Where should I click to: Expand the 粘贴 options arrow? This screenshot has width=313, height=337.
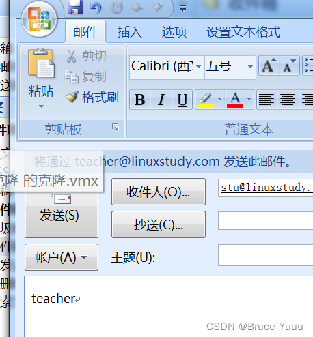pos(41,106)
